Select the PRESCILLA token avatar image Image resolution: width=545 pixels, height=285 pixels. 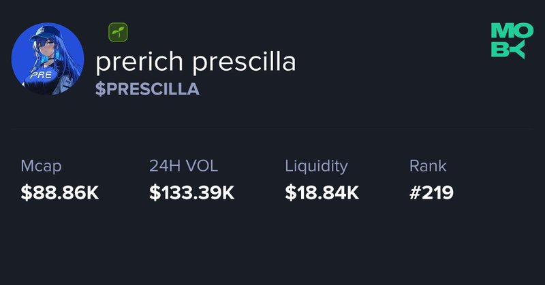coord(48,58)
